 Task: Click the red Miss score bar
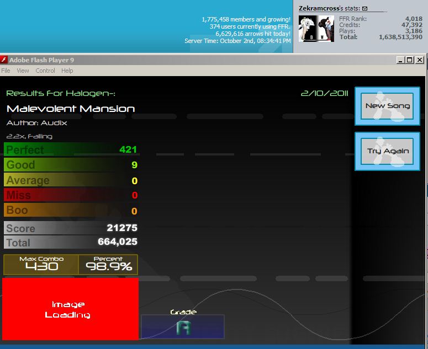click(71, 195)
